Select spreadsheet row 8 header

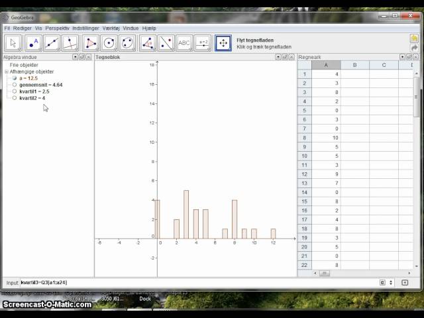point(305,138)
